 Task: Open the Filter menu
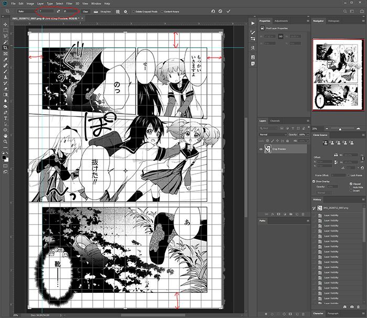69,3
